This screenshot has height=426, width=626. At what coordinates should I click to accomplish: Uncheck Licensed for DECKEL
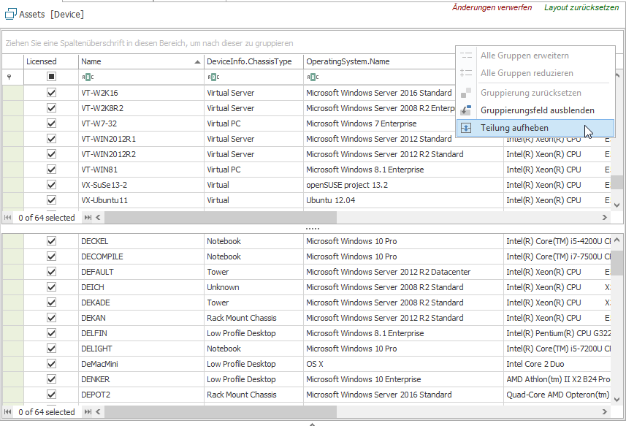coord(51,240)
